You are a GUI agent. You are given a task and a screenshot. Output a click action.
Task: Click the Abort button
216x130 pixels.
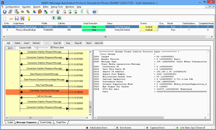[x=89, y=43]
